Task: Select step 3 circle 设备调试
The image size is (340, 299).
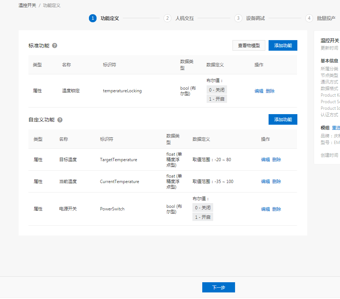Action: (238, 18)
